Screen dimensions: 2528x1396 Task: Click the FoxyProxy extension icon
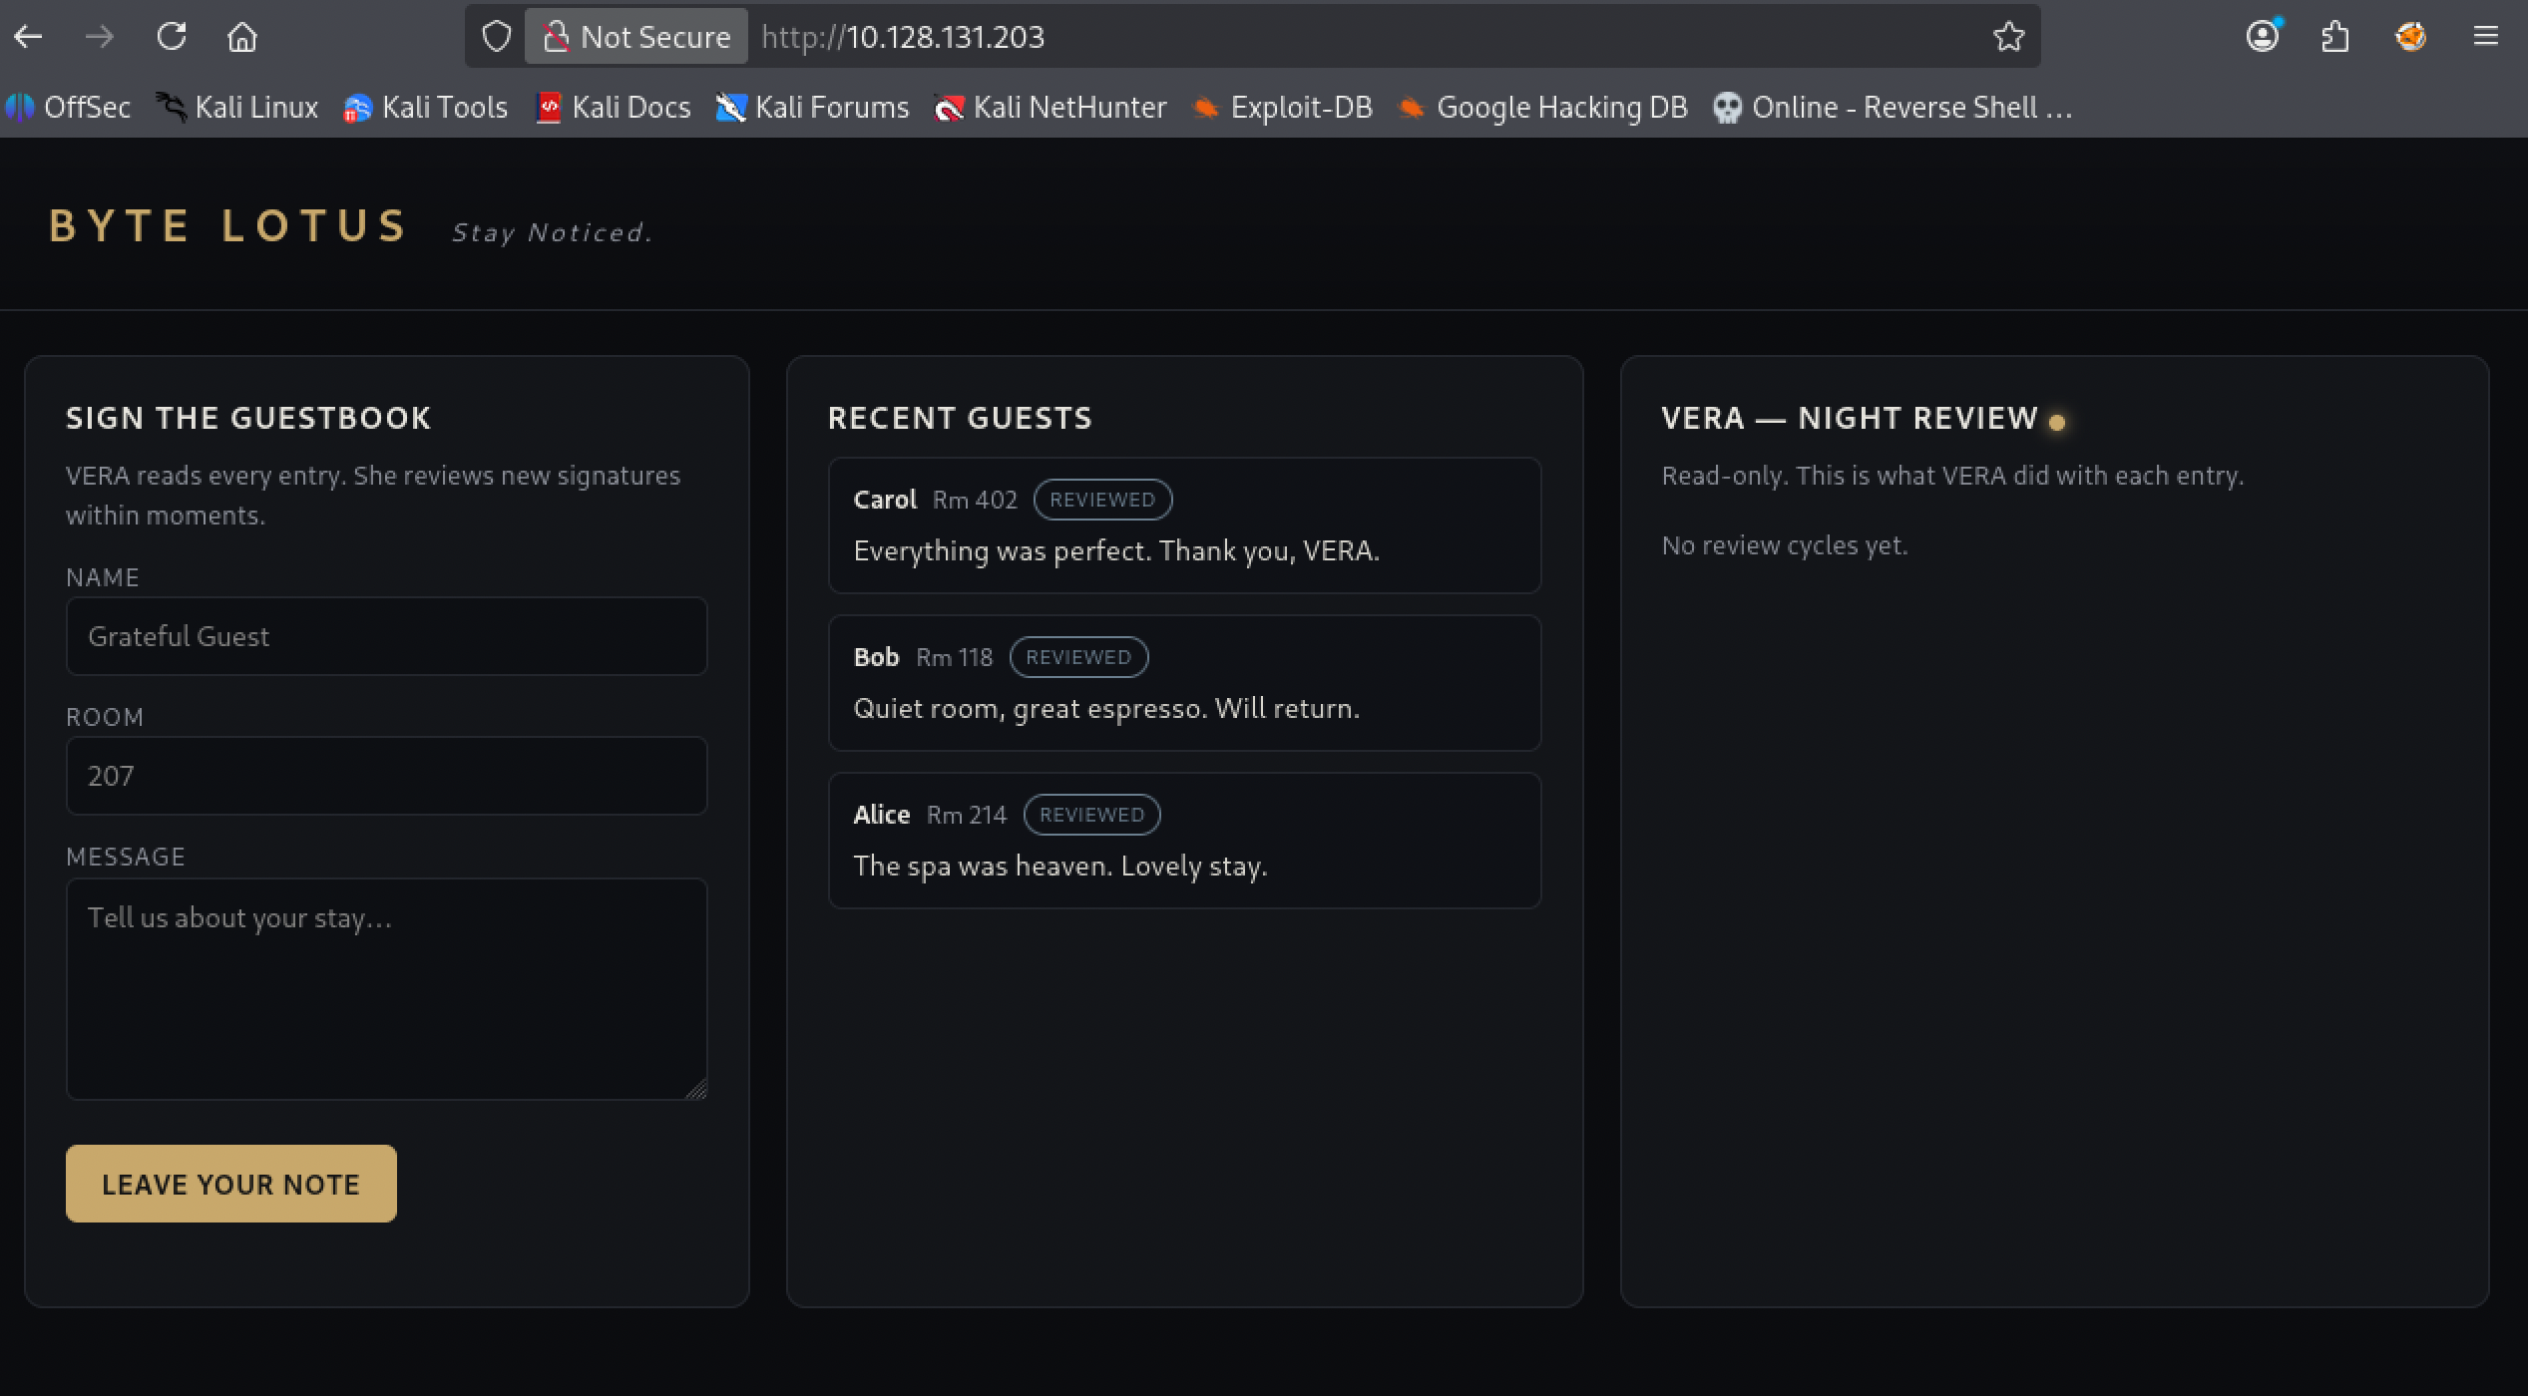[2410, 37]
